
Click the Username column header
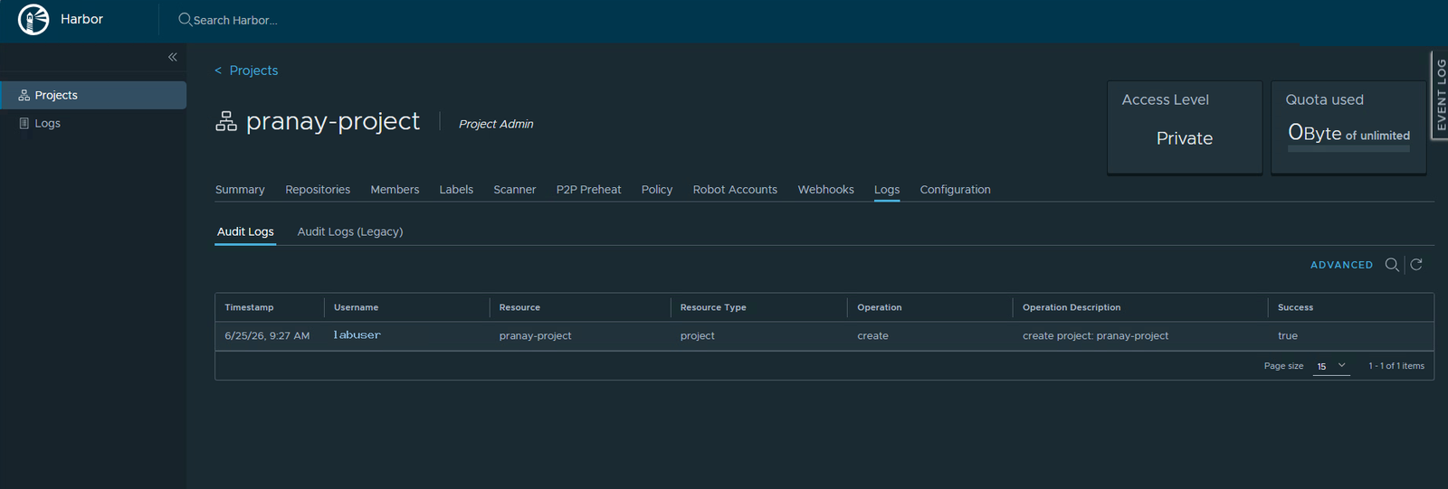(x=356, y=307)
